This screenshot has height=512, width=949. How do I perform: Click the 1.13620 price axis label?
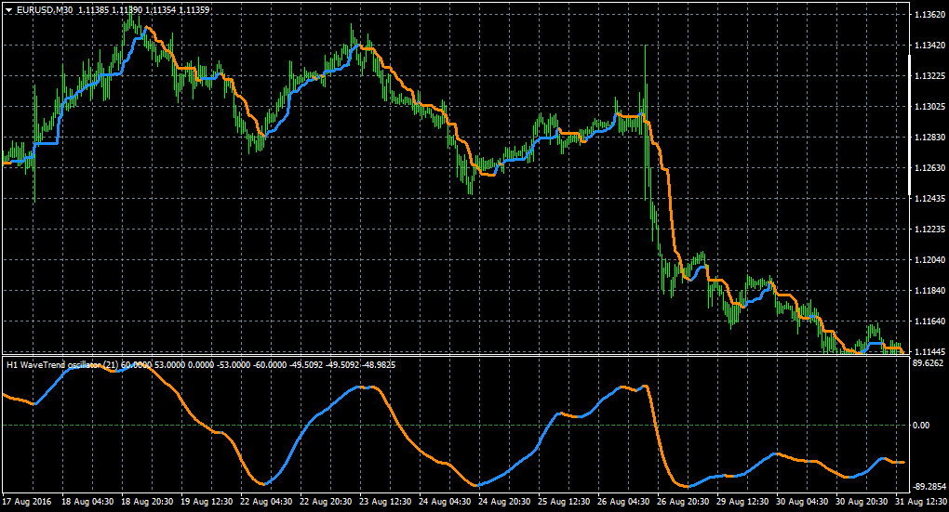929,15
